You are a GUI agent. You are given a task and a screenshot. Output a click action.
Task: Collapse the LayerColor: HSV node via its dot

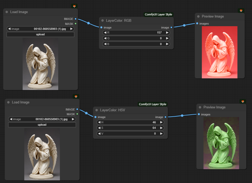(97, 110)
